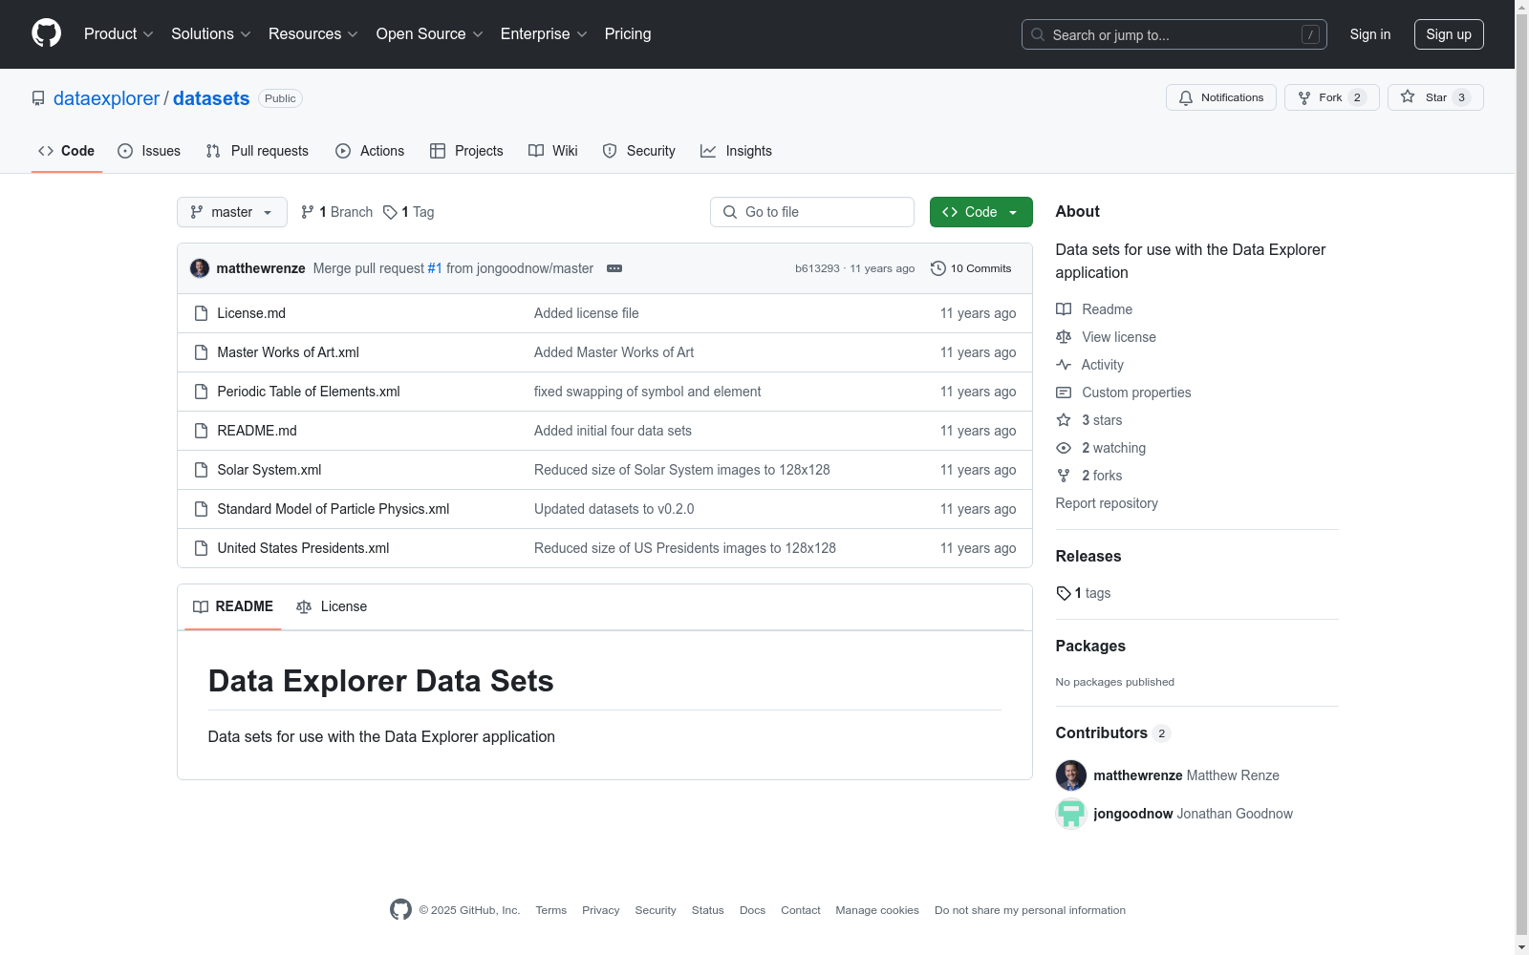Open the dataexplorer owner link
Image resolution: width=1529 pixels, height=955 pixels.
coord(106,98)
